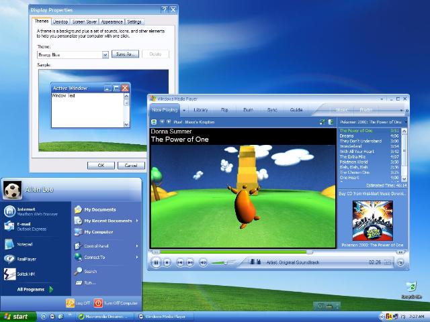430x322 pixels.
Task: Open Screen Saver tab in Display Properties
Action: pyautogui.click(x=85, y=21)
